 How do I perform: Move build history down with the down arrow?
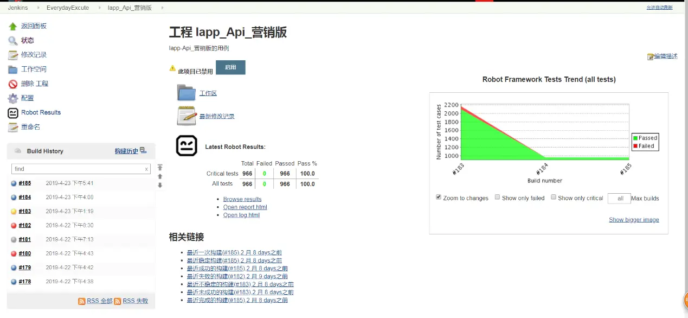pyautogui.click(x=160, y=185)
